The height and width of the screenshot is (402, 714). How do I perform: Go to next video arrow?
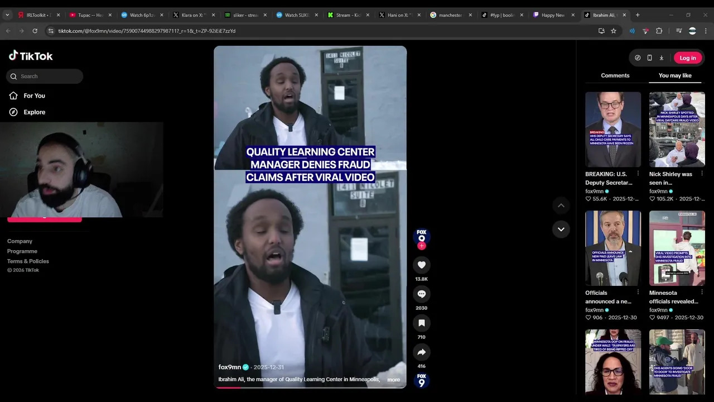[561, 229]
